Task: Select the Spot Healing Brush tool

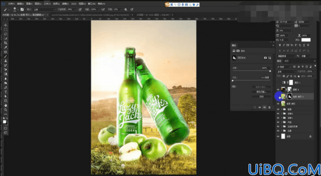Action: tap(6, 52)
